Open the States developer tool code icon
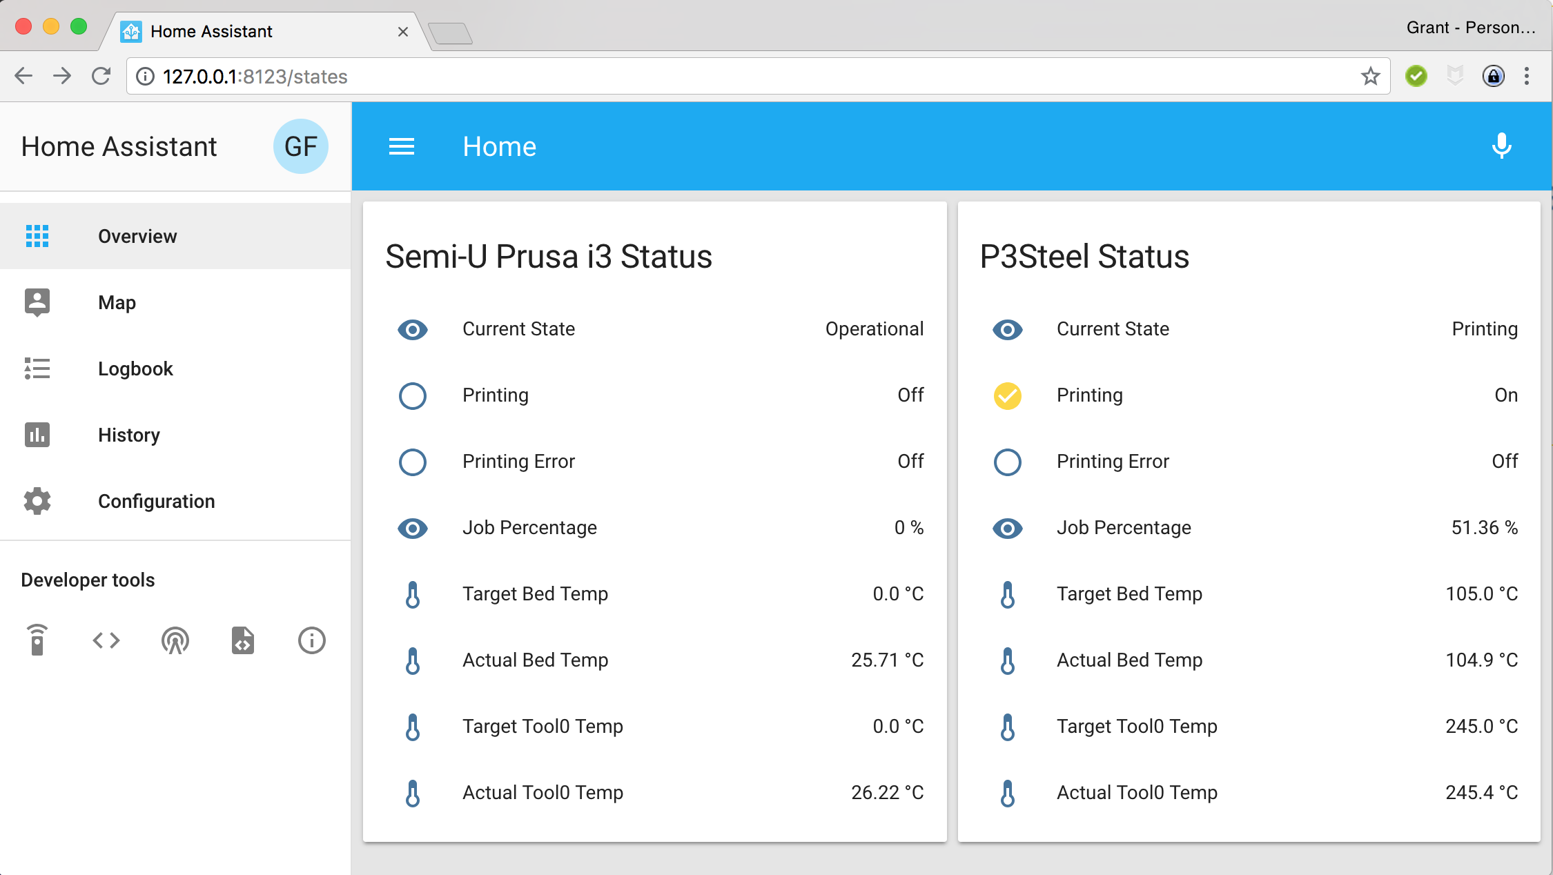1553x875 pixels. pos(106,640)
